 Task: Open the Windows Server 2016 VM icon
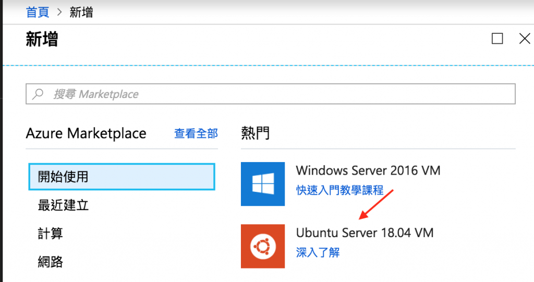[263, 184]
